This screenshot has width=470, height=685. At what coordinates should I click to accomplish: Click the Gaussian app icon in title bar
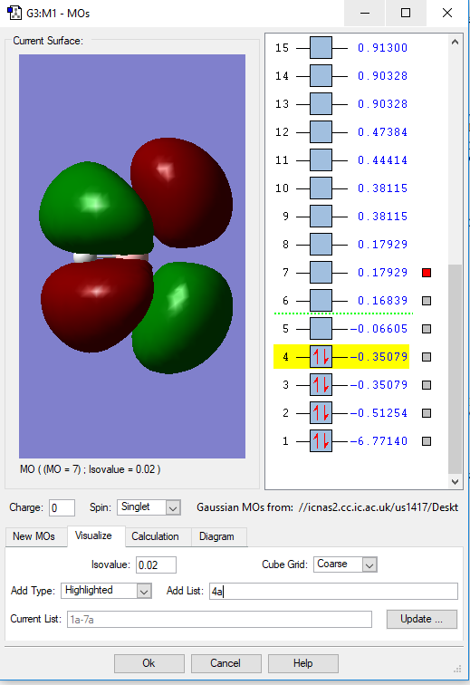[14, 13]
